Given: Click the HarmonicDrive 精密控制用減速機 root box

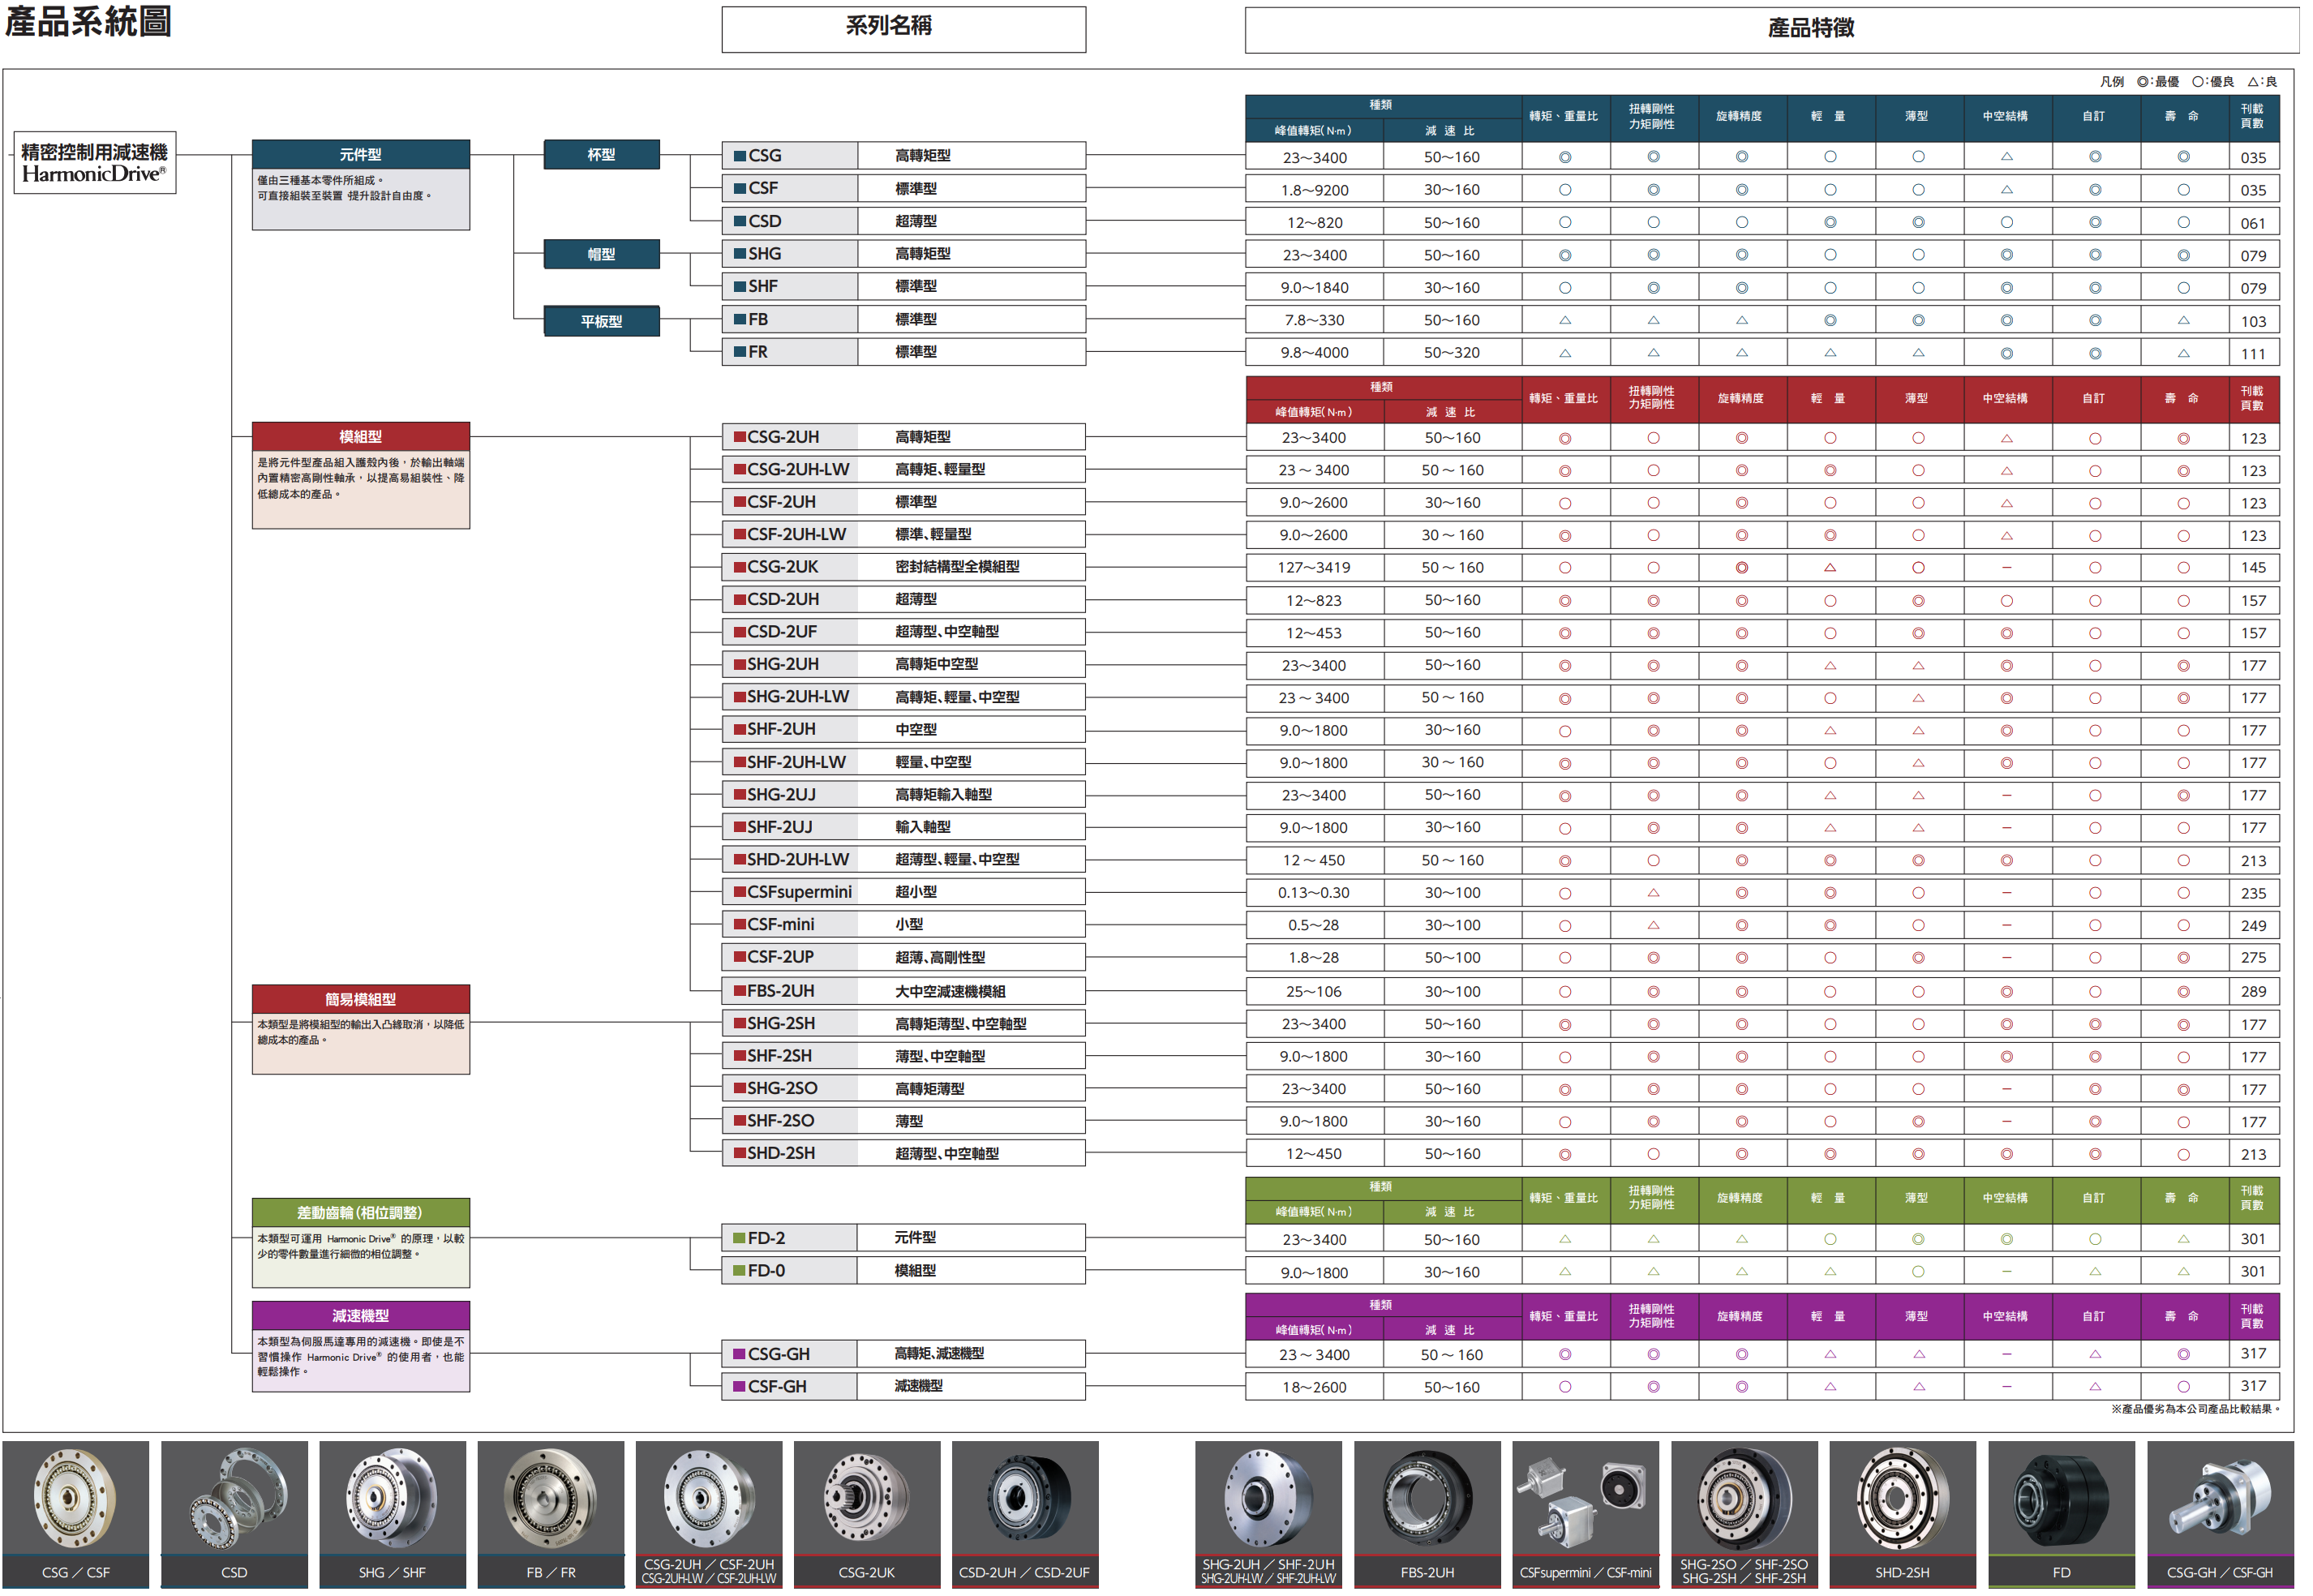Looking at the screenshot, I should (95, 163).
